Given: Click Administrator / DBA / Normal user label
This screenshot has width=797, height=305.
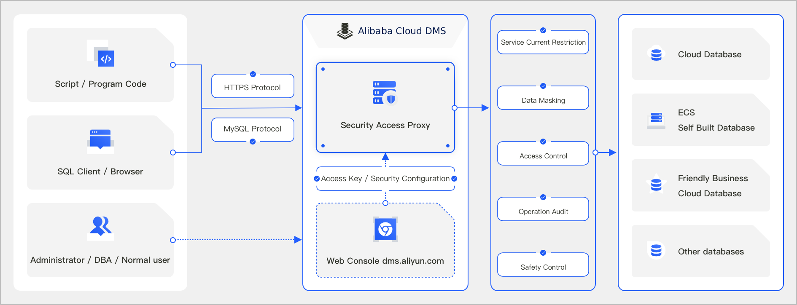Looking at the screenshot, I should (x=100, y=260).
